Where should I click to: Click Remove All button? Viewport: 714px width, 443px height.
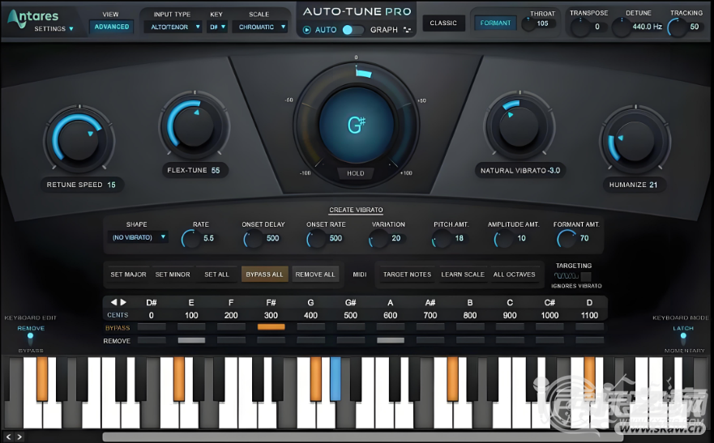point(315,275)
